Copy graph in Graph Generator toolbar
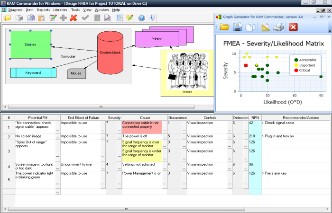 250,27
